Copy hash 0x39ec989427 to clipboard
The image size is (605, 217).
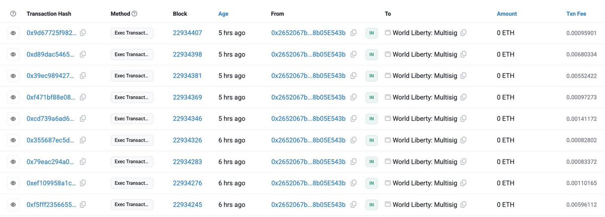click(83, 76)
